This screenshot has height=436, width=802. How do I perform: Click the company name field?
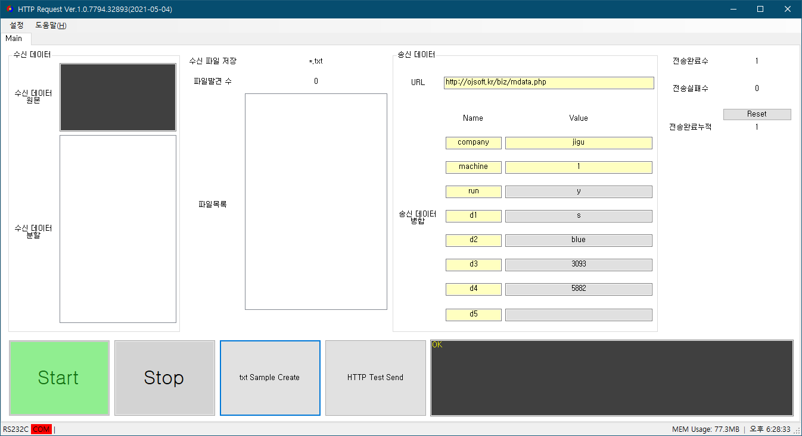[474, 143]
